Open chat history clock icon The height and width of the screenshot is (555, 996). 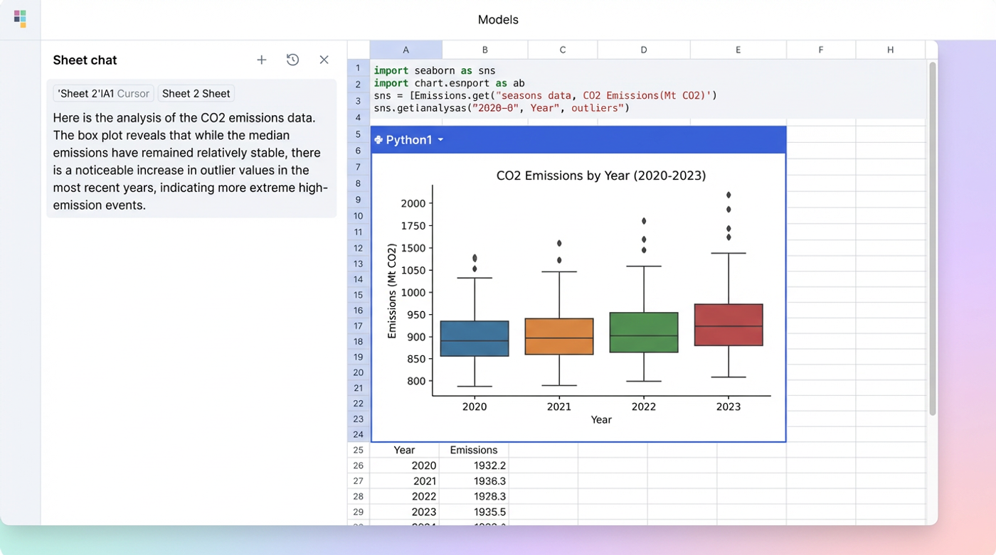pyautogui.click(x=292, y=60)
